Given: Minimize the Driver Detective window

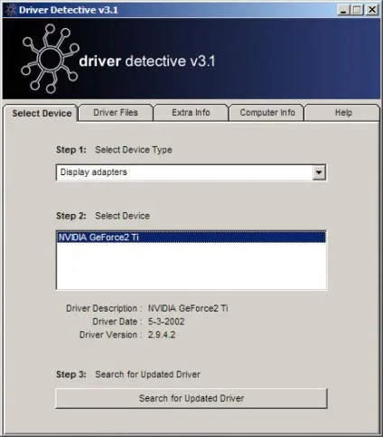Looking at the screenshot, I should point(343,10).
